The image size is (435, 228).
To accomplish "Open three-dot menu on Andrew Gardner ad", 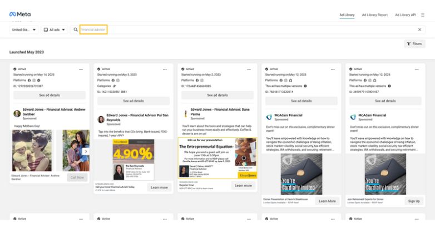I will 81,70.
